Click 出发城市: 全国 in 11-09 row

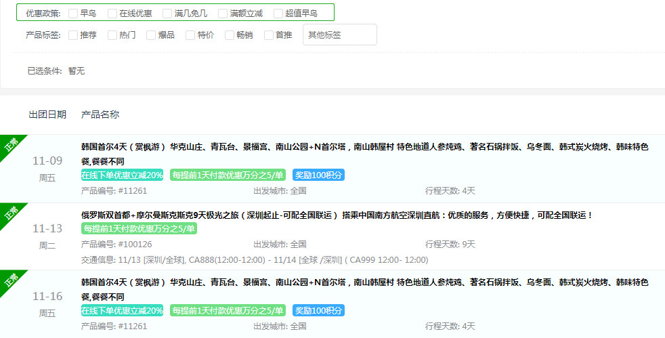point(280,191)
